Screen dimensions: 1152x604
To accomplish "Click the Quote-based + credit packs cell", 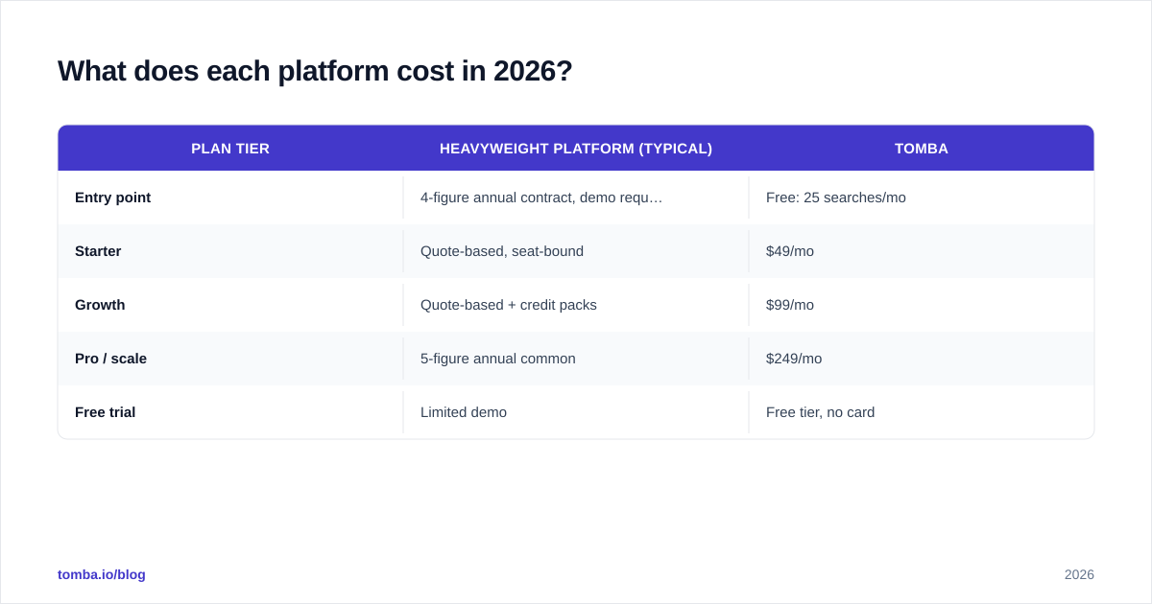I will click(509, 305).
